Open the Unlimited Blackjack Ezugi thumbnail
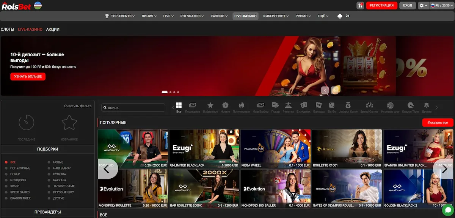Viewport: 455px width, 218px height. tap(204, 148)
